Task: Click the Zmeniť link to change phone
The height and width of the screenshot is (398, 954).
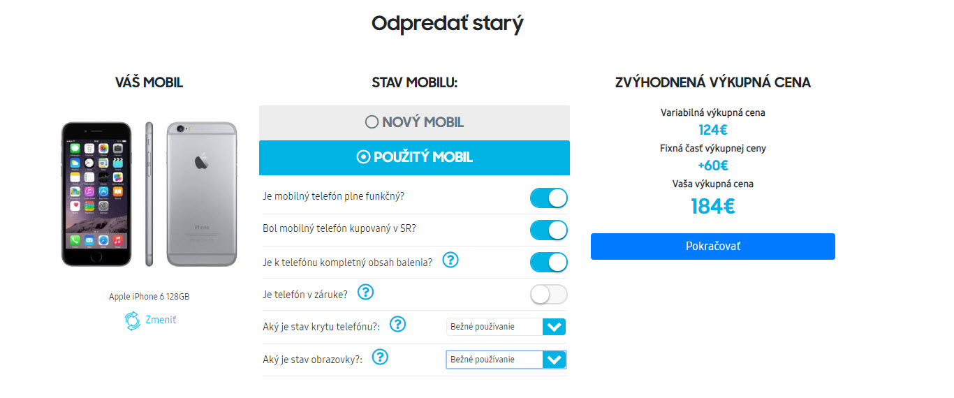Action: click(x=161, y=320)
